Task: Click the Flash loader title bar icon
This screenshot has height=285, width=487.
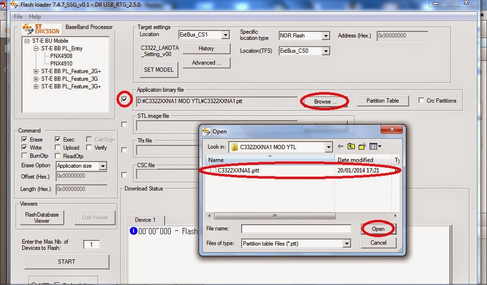Action: (x=14, y=4)
